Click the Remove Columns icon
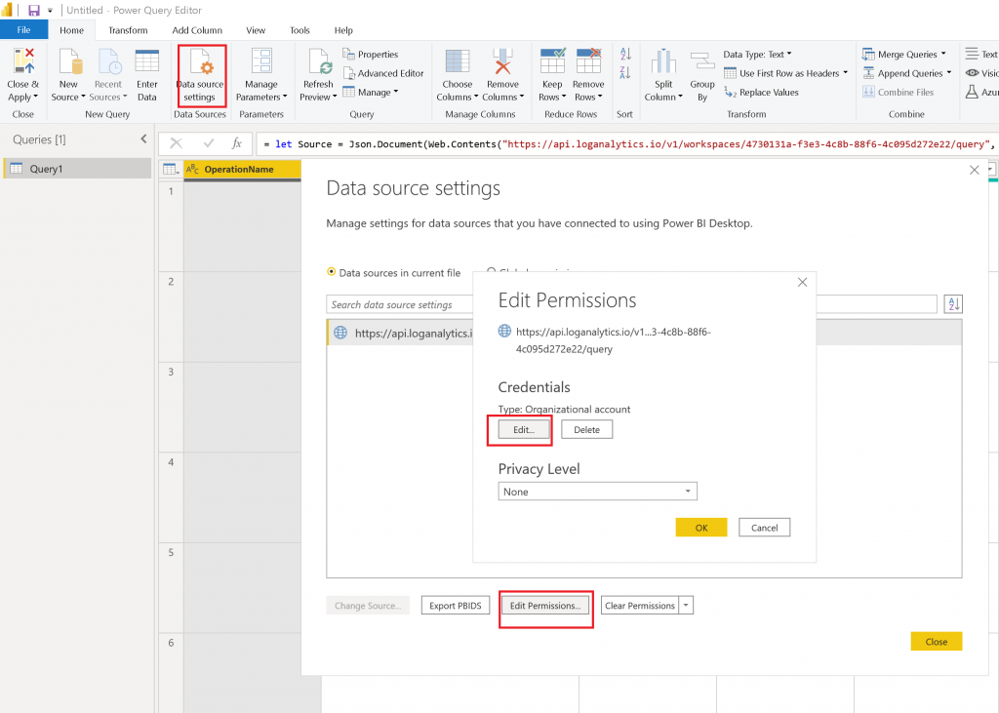The height and width of the screenshot is (713, 999). [x=503, y=63]
